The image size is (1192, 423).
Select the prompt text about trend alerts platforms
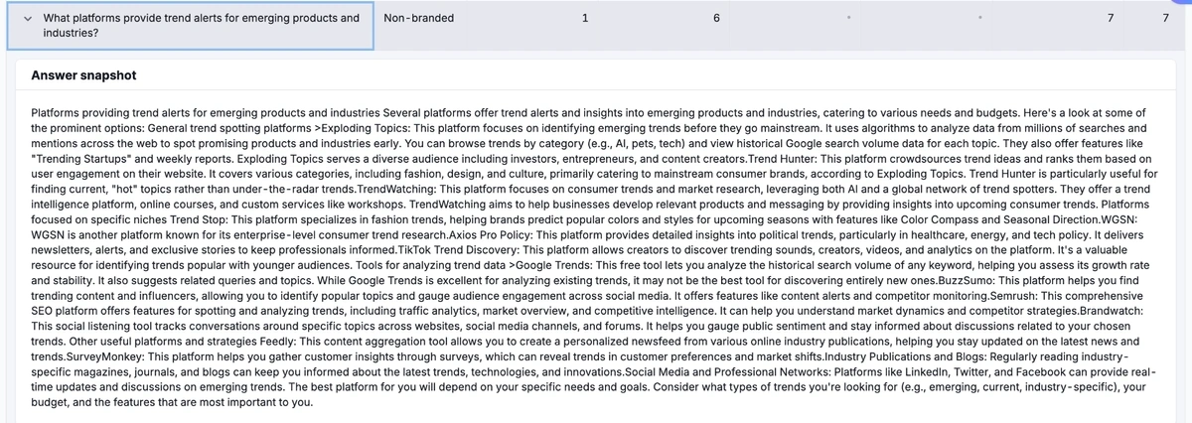click(201, 25)
